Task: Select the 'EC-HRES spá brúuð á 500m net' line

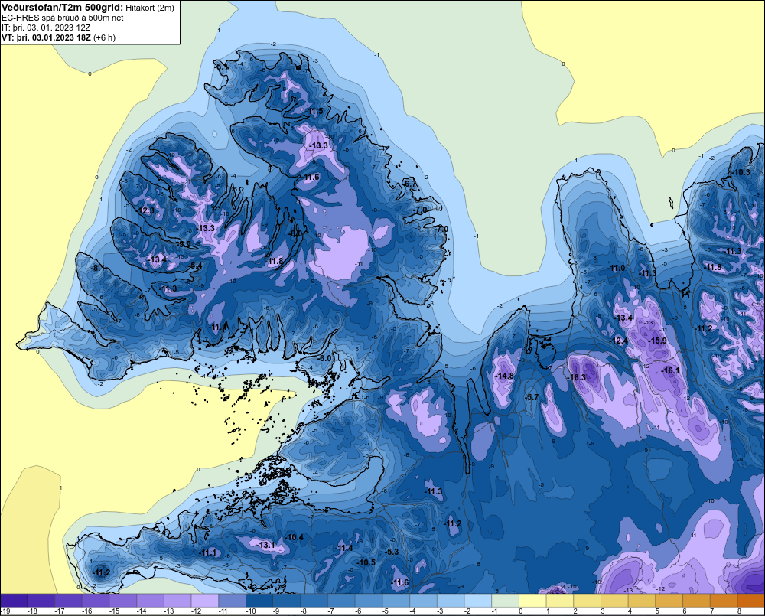Action: (x=63, y=18)
